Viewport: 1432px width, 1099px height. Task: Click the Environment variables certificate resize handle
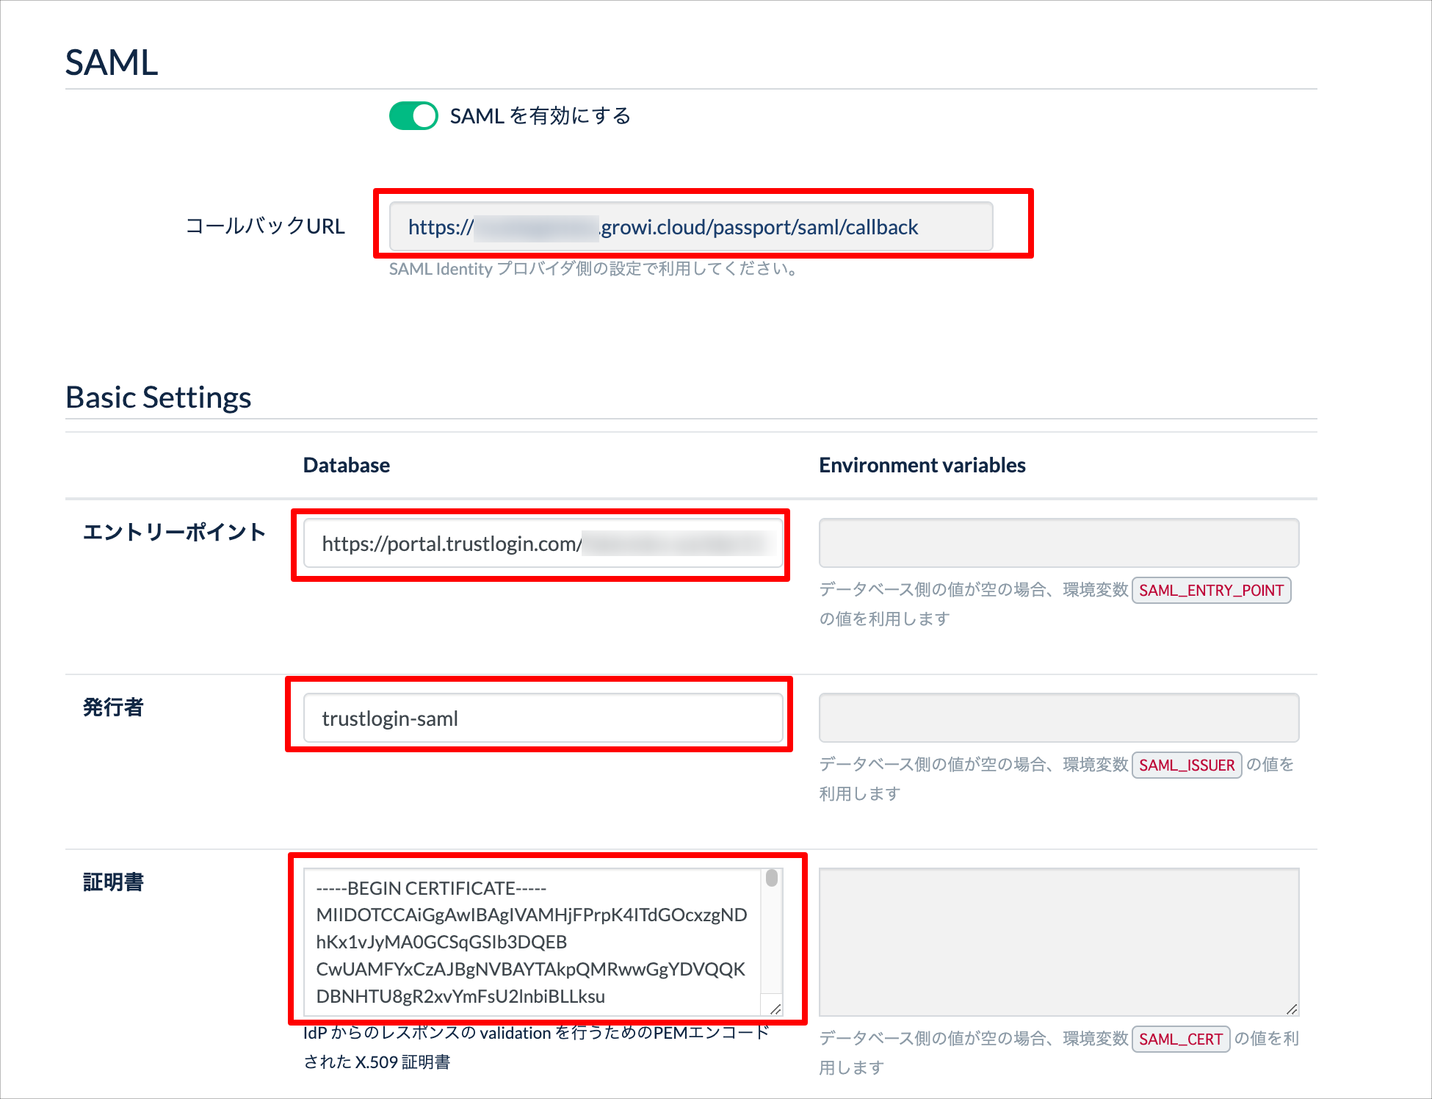click(x=1291, y=1009)
